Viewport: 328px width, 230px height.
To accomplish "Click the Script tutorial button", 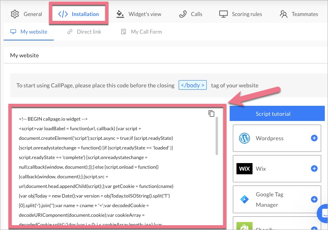I will [x=277, y=113].
